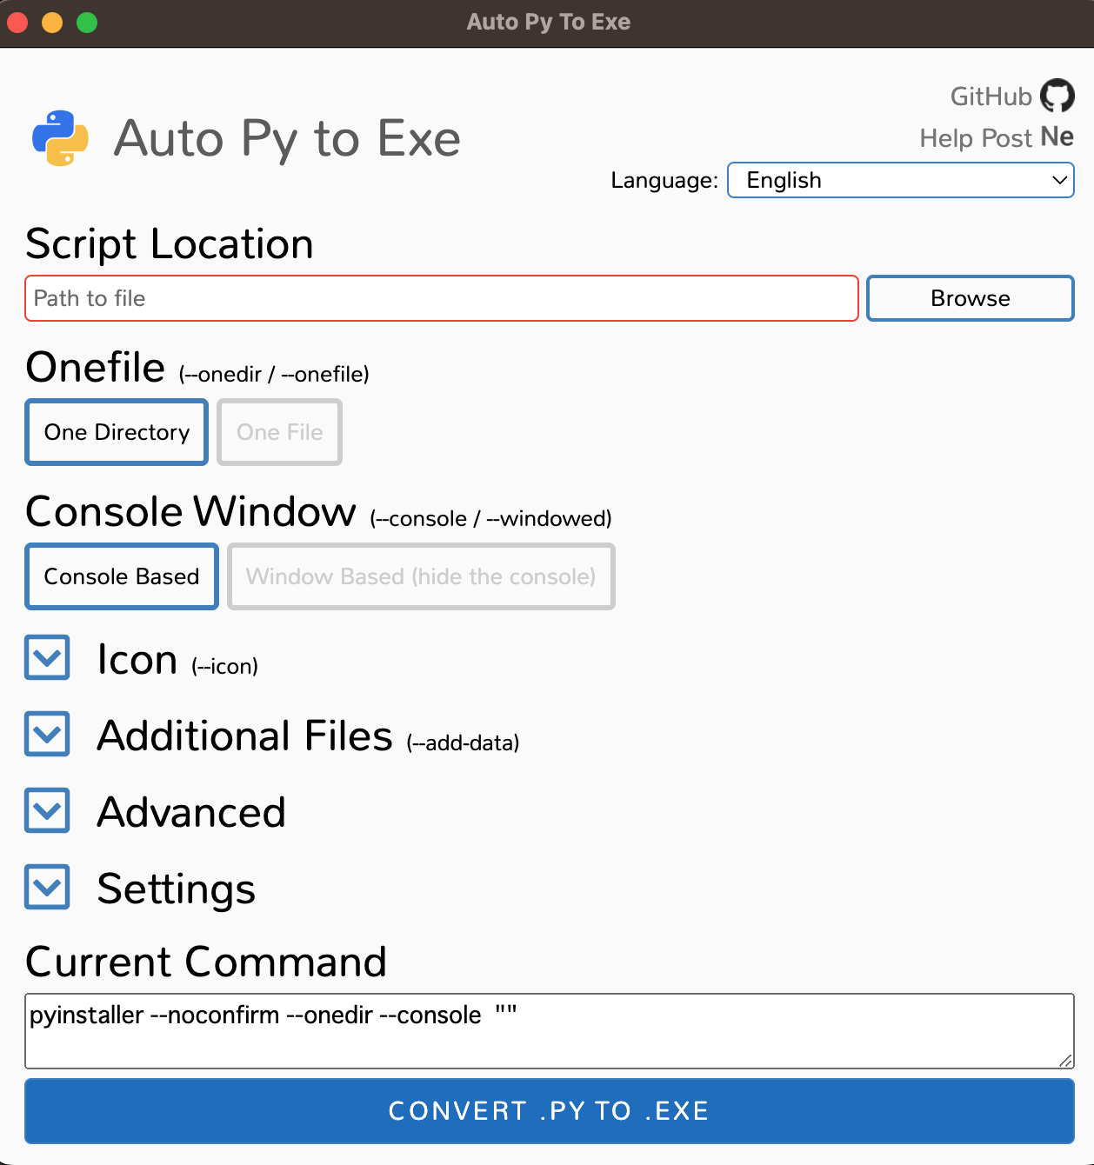
Task: Click the Settings heading text
Action: 177,889
